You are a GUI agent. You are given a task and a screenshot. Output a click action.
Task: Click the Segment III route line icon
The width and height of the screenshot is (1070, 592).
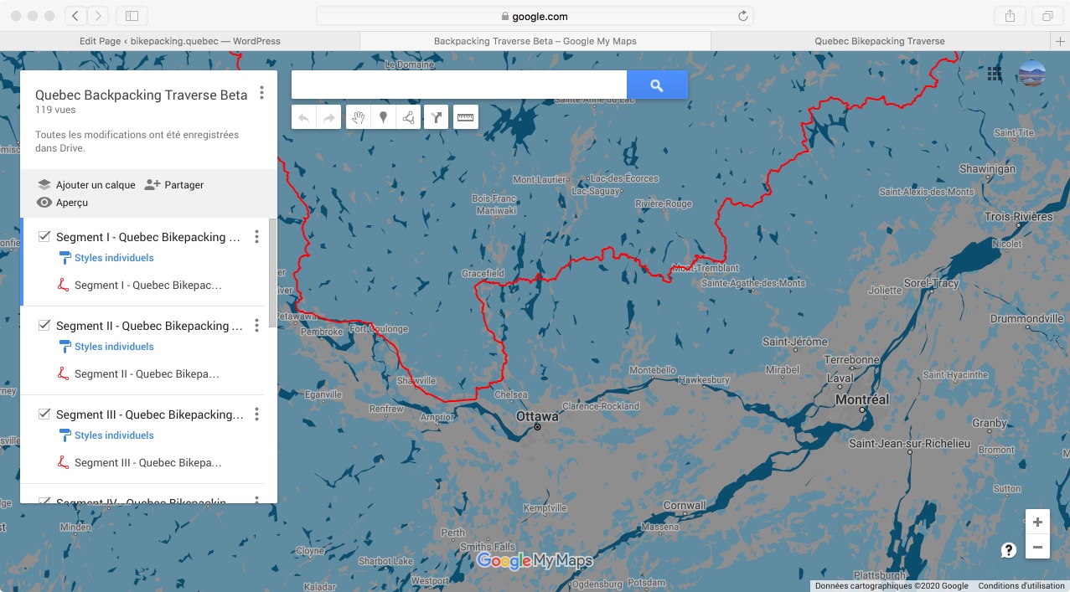point(63,462)
